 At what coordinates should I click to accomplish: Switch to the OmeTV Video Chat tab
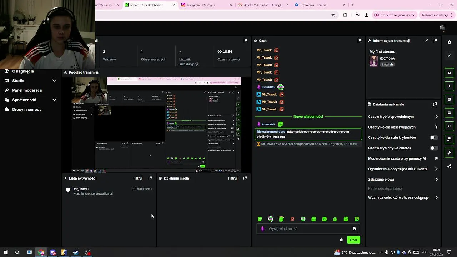tap(263, 5)
